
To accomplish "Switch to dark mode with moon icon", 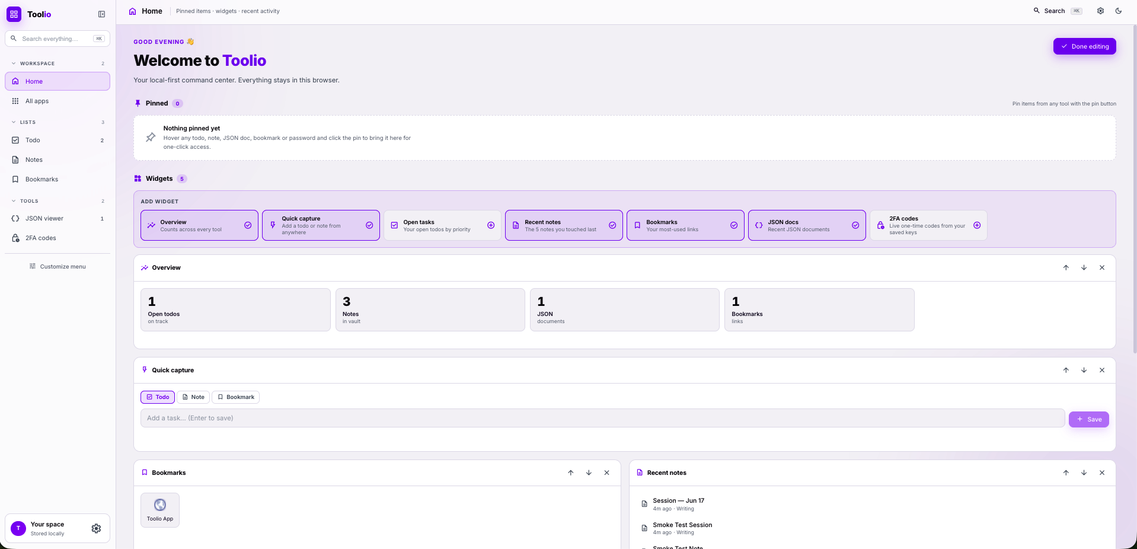I will coord(1119,11).
